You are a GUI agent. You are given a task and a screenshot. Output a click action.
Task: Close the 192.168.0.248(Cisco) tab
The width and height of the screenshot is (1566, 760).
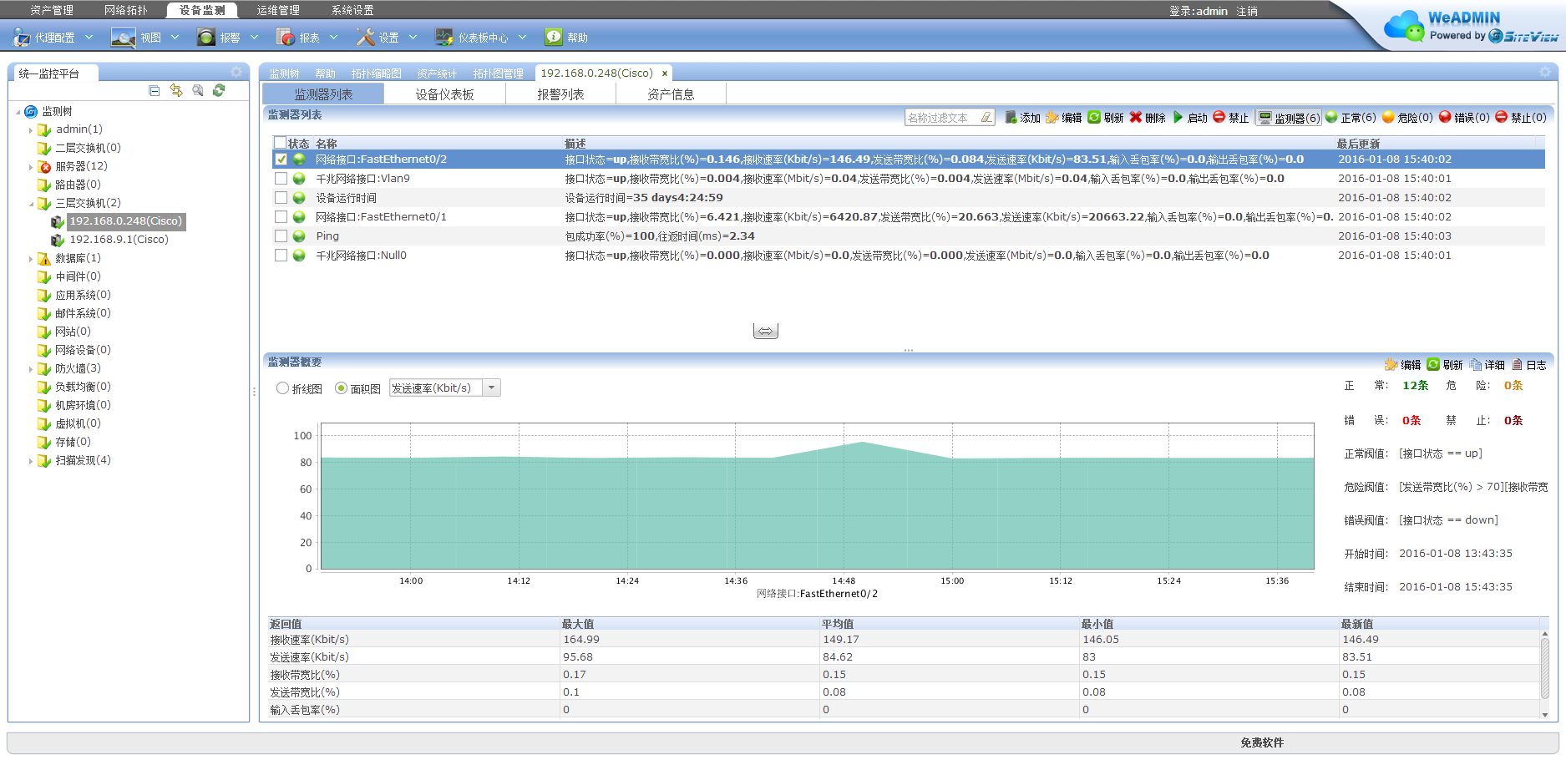coord(665,73)
